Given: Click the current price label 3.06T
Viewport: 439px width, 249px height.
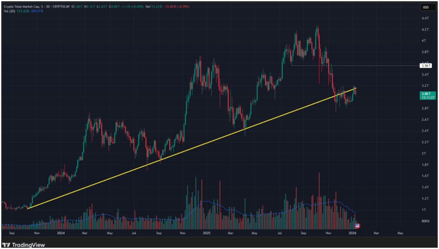Looking at the screenshot, I should [x=427, y=93].
